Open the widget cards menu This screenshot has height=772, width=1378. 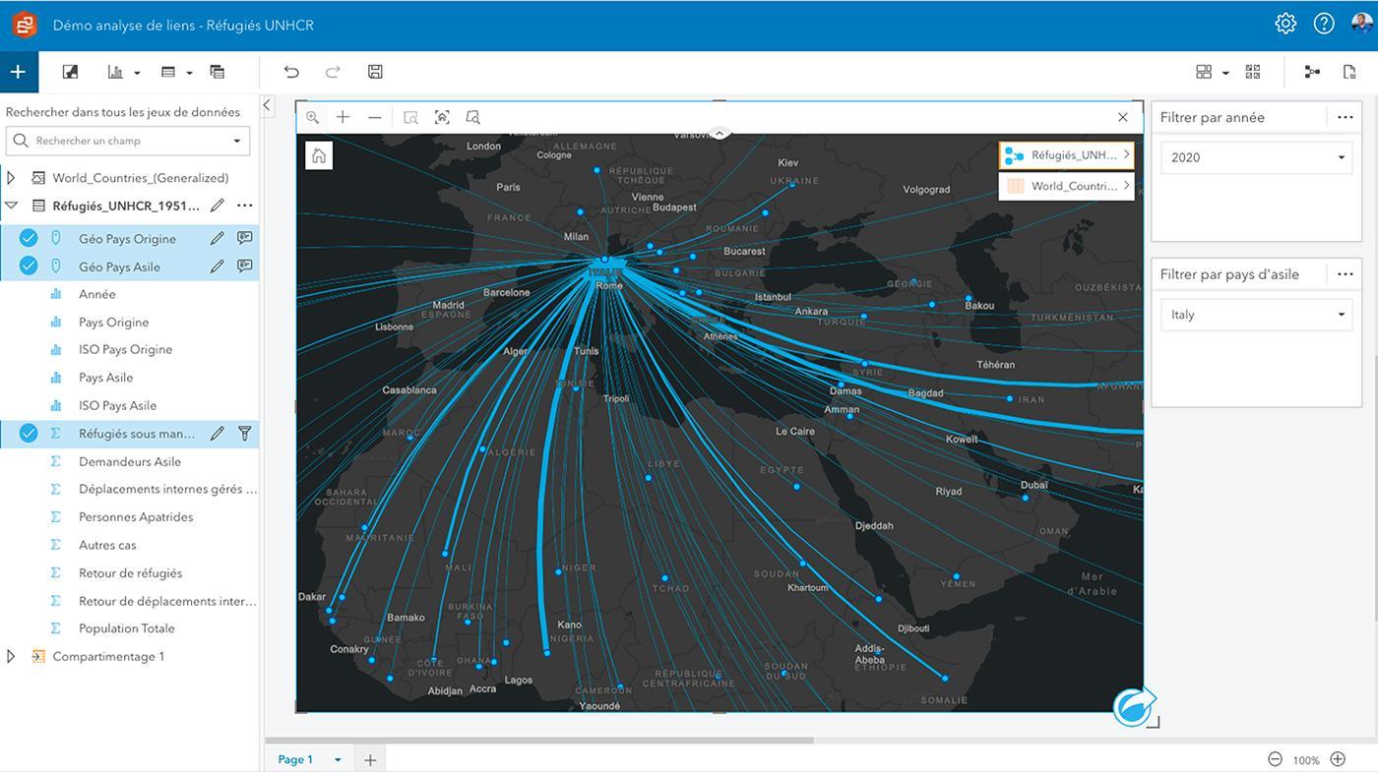(1204, 72)
